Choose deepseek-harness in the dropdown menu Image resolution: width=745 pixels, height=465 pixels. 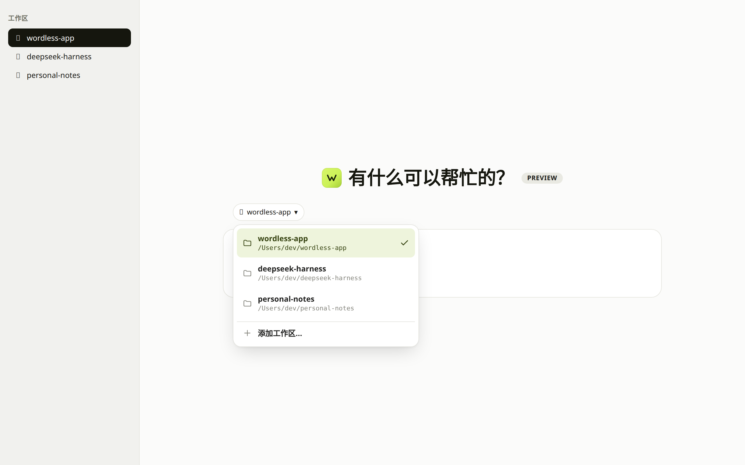pos(326,273)
